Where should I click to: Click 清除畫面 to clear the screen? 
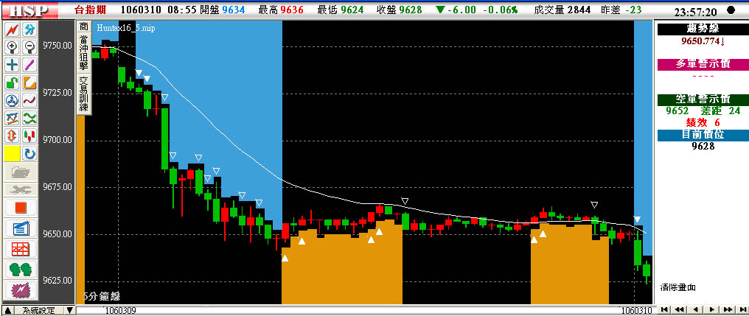tap(678, 287)
